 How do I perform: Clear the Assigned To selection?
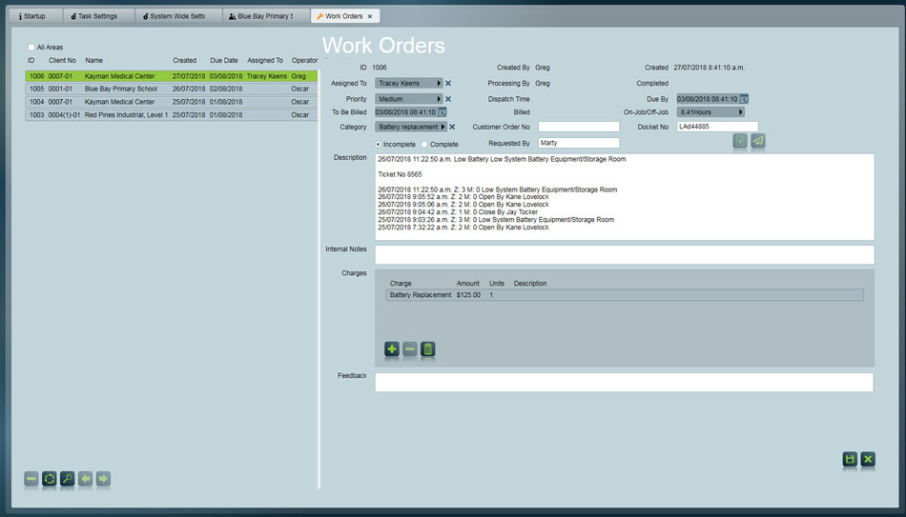click(448, 84)
